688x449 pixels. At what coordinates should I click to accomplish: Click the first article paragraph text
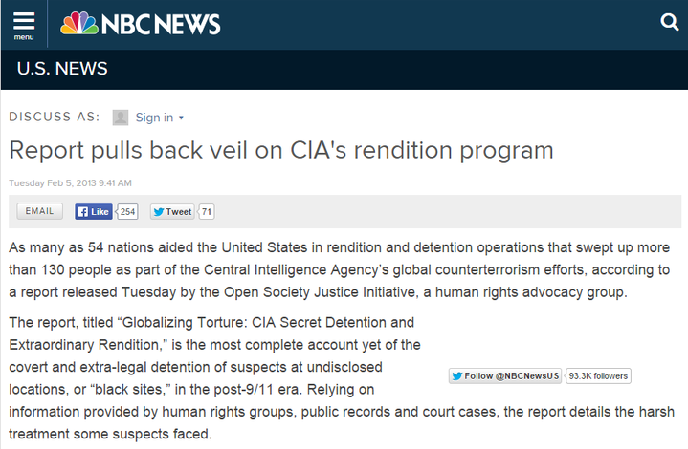(x=340, y=269)
